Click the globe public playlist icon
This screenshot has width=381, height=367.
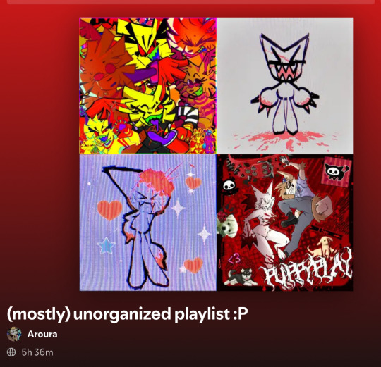click(x=11, y=352)
